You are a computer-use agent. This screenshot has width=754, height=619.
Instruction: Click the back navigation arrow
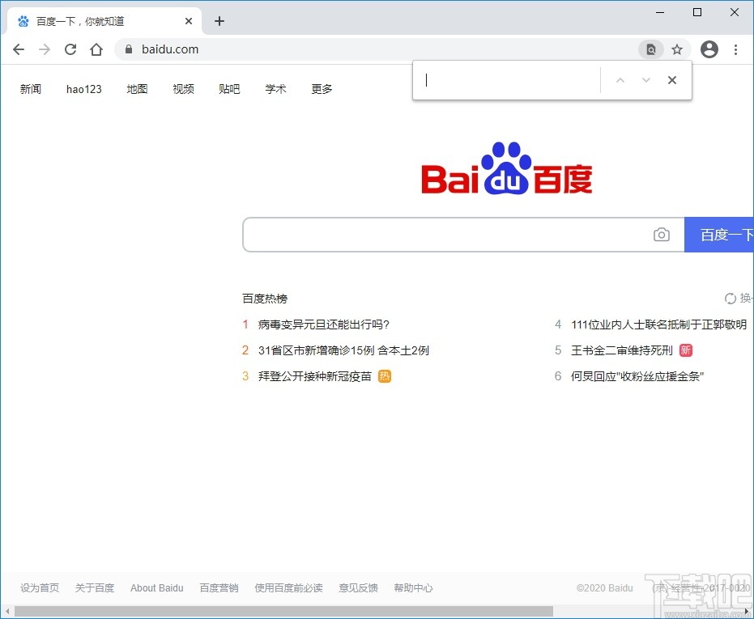[x=19, y=49]
